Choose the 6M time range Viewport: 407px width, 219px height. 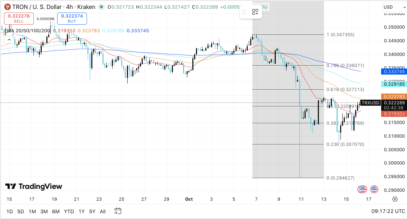56,211
